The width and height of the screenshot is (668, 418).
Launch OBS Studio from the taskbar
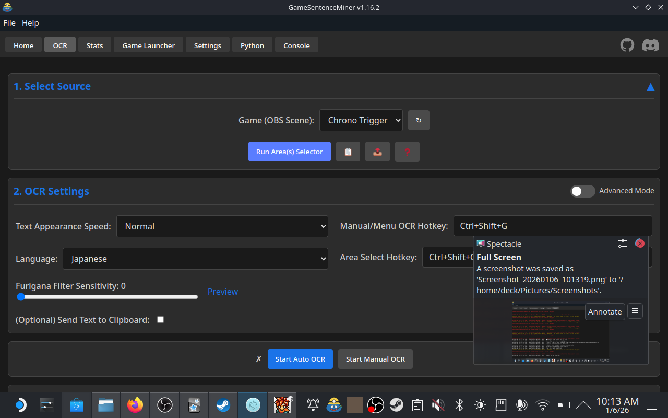[x=164, y=405]
